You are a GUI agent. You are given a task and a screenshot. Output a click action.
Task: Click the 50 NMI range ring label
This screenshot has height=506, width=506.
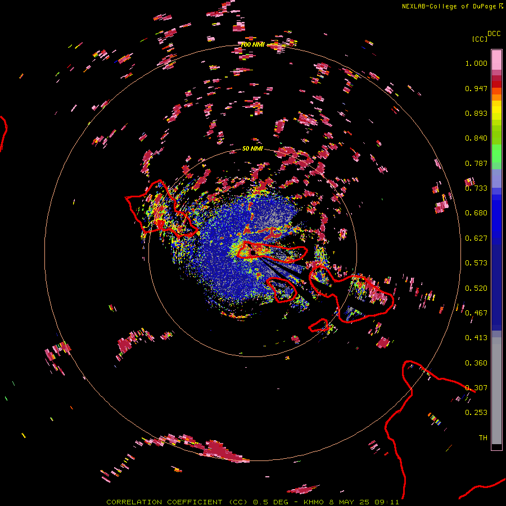(252, 149)
